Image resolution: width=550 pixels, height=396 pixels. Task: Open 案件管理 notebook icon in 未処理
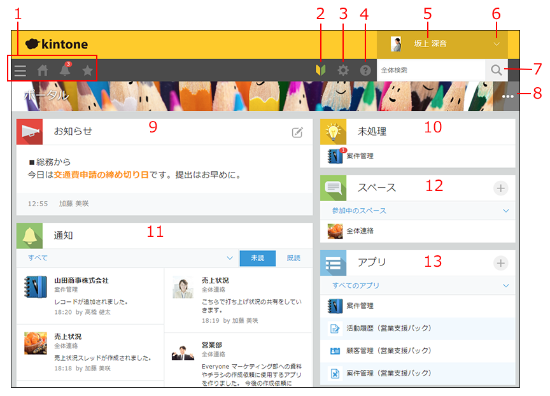(x=335, y=156)
